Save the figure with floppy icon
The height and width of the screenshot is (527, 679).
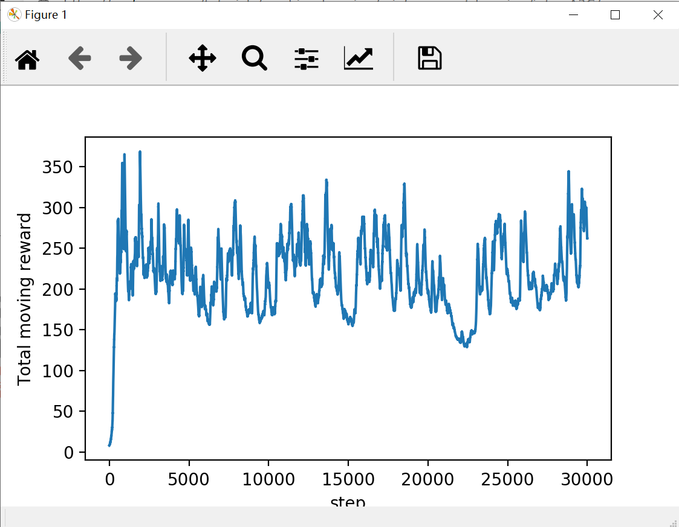(429, 58)
